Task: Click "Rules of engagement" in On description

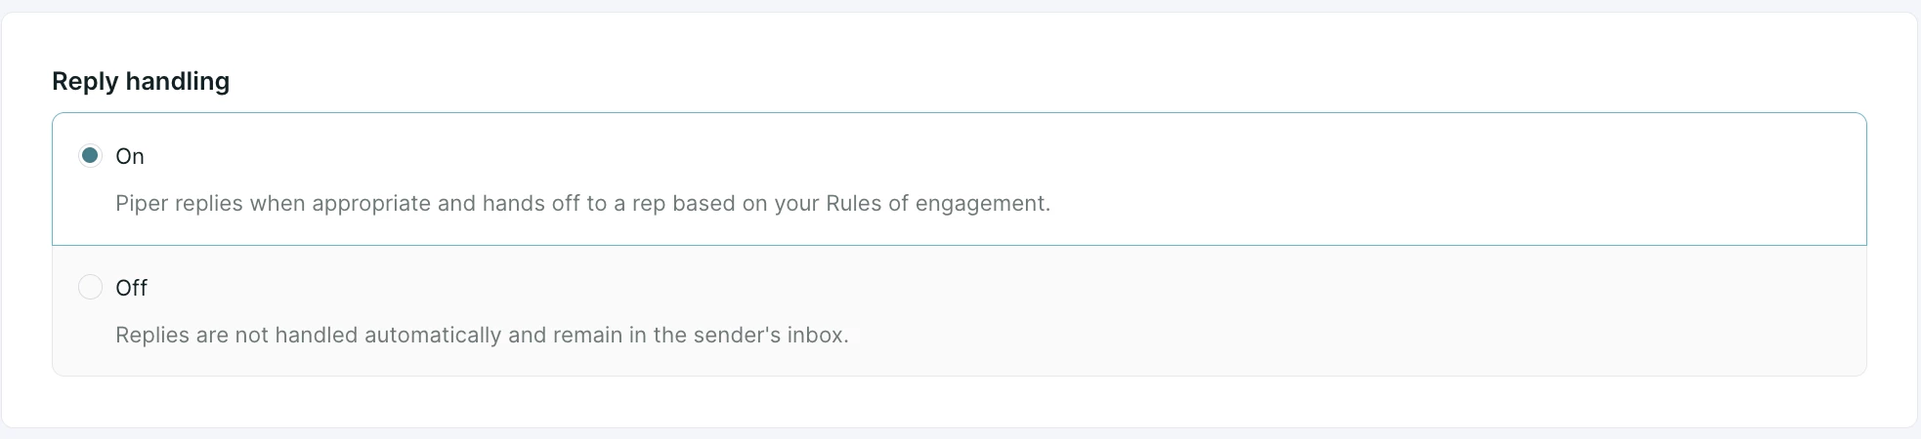Action: pyautogui.click(x=938, y=203)
